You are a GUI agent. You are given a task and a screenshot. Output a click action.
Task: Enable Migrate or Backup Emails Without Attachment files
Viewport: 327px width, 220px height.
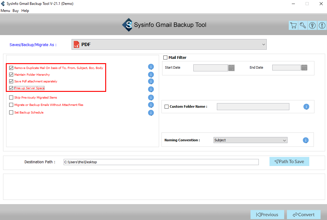[11, 105]
